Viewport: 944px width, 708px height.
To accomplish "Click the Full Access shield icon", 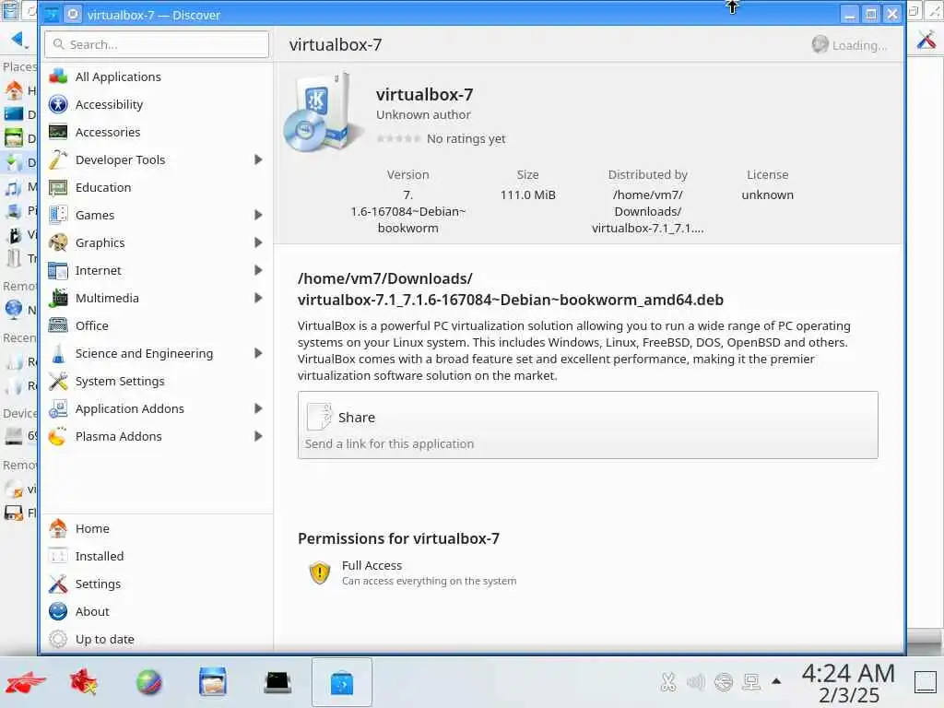I will (320, 572).
